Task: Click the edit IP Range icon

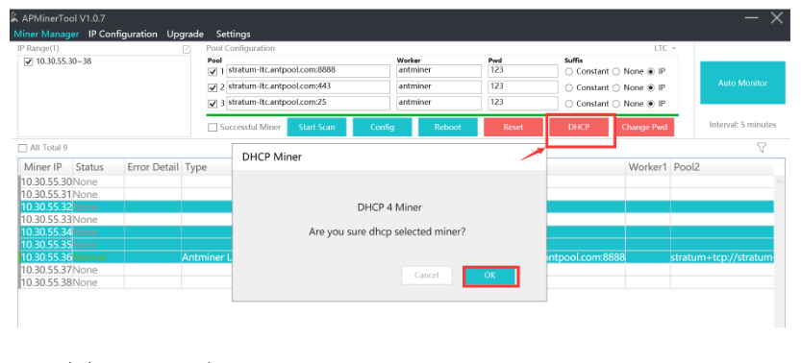Action: [x=187, y=49]
